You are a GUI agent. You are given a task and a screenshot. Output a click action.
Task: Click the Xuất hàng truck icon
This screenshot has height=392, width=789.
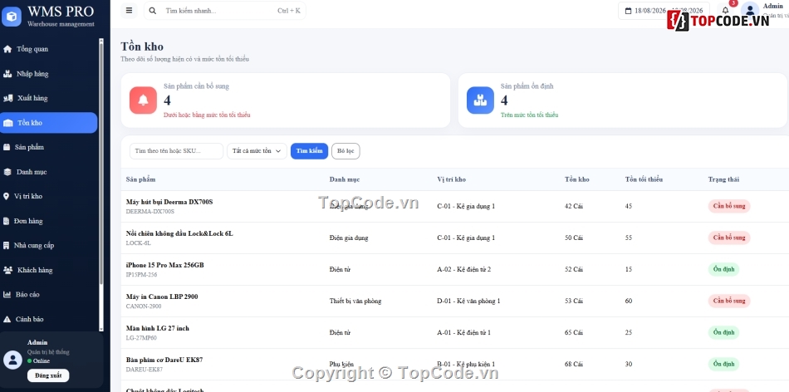8,98
